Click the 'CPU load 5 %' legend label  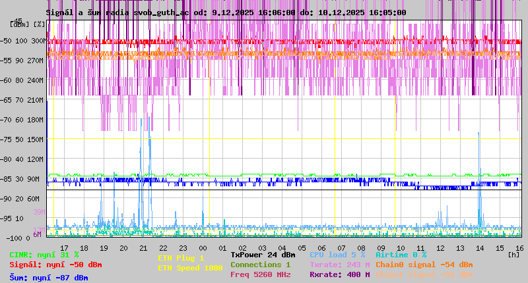337,255
